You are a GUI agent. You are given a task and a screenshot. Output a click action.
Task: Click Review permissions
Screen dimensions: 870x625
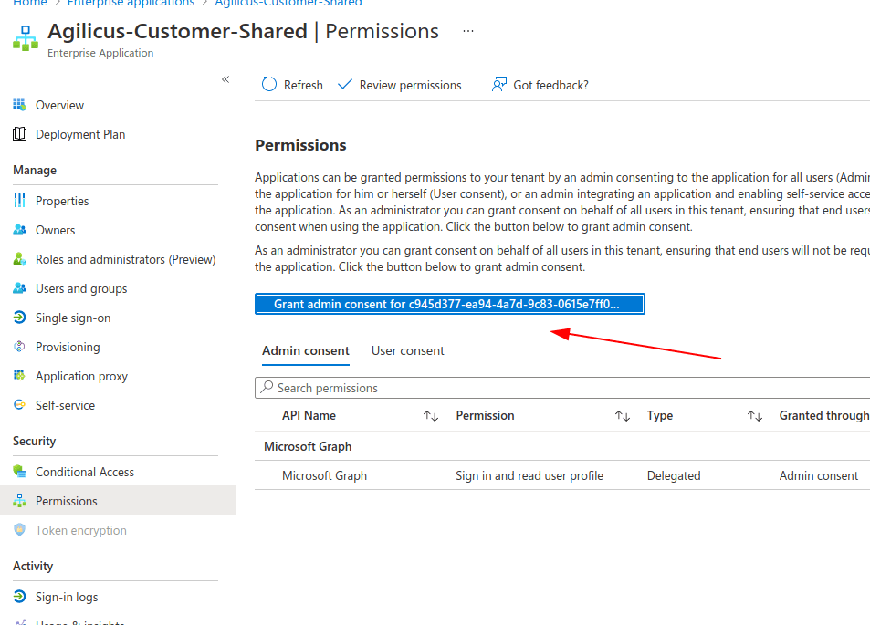pyautogui.click(x=410, y=85)
